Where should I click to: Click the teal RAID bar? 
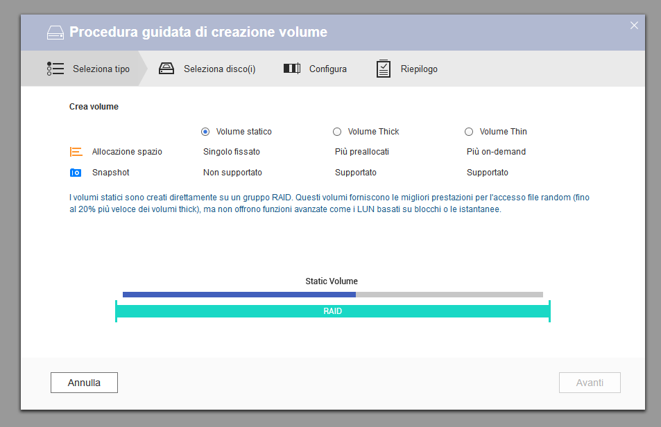[x=332, y=311]
